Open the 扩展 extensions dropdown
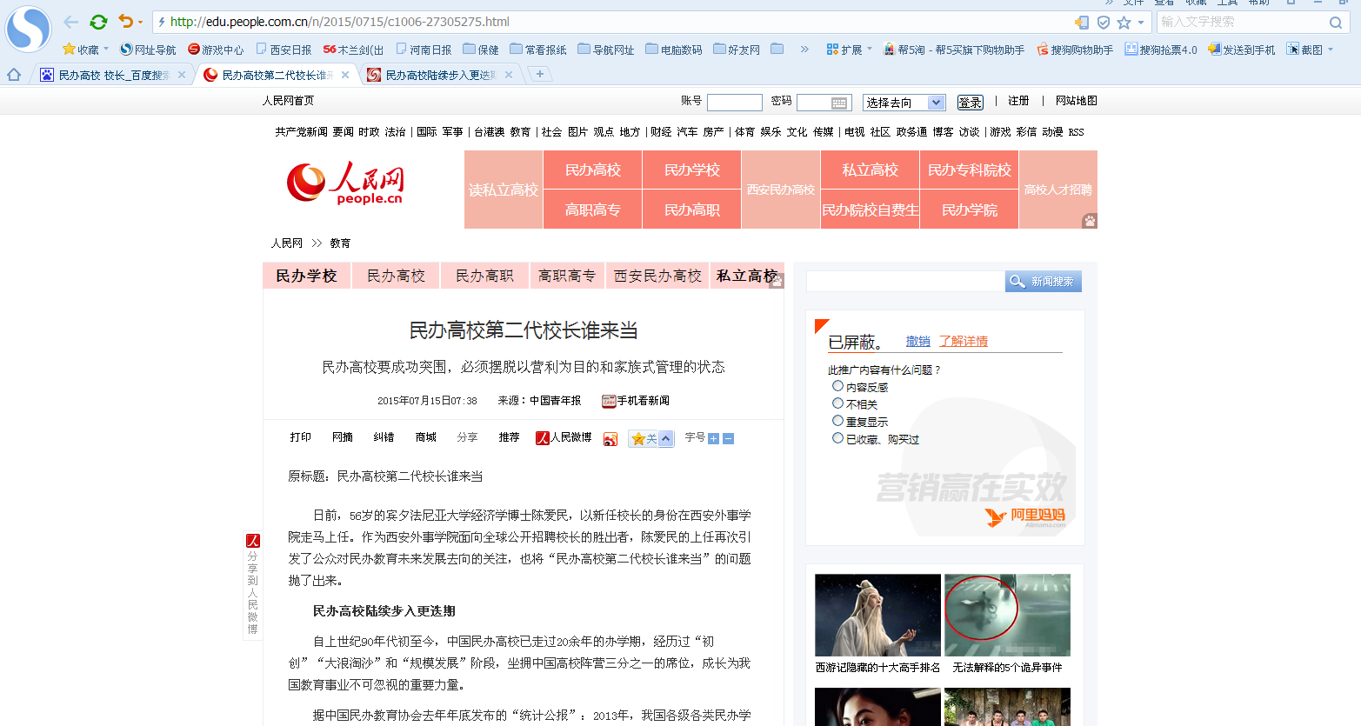 pyautogui.click(x=849, y=50)
